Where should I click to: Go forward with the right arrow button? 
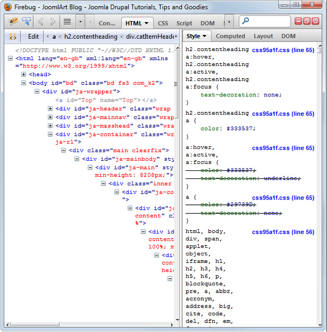pyautogui.click(x=53, y=22)
